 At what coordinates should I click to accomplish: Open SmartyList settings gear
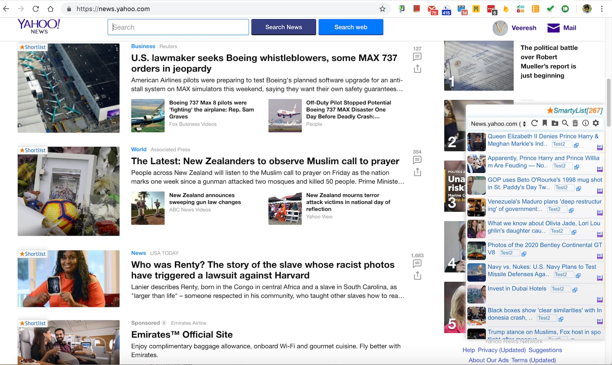[596, 123]
